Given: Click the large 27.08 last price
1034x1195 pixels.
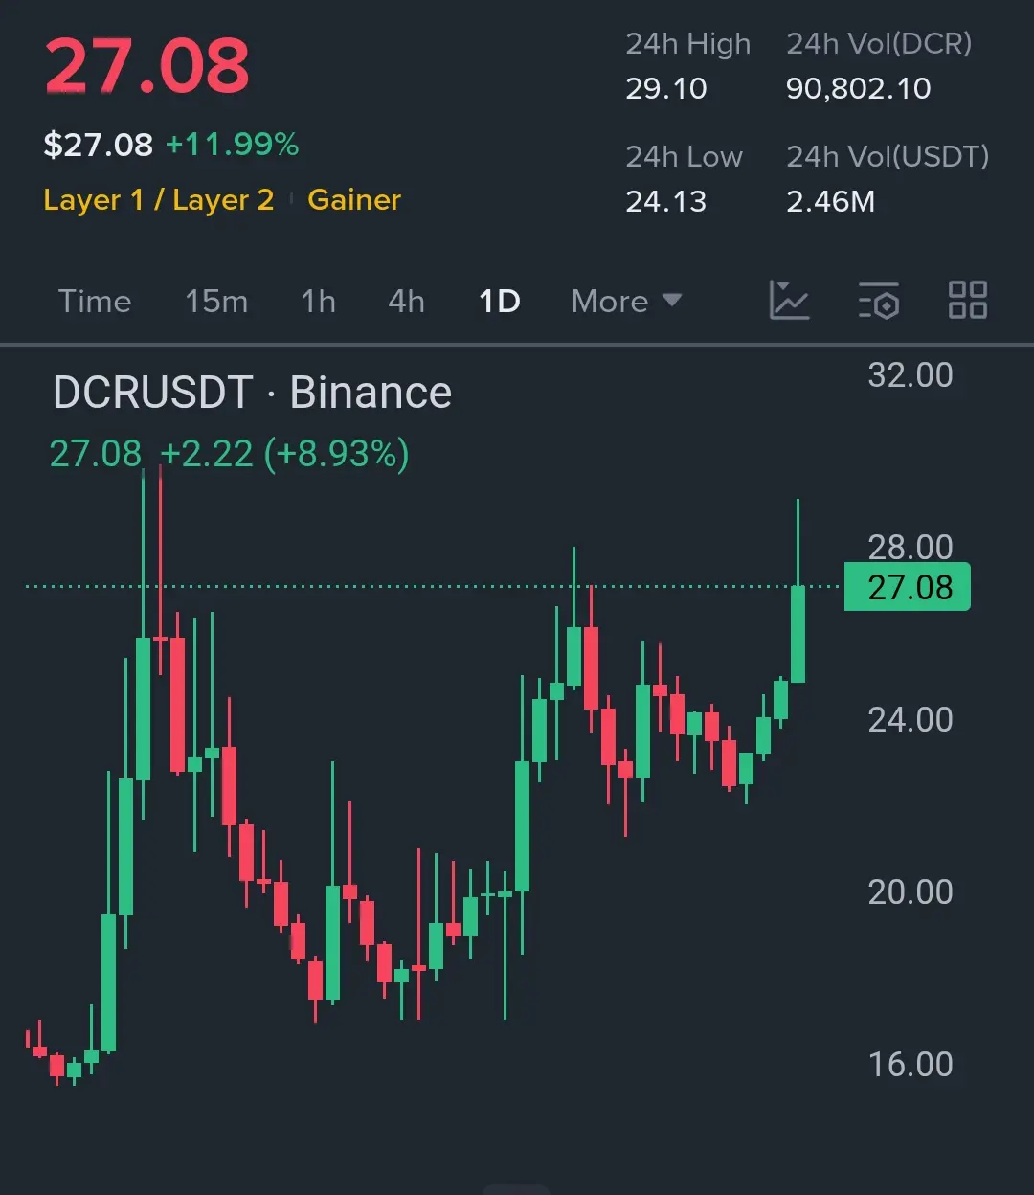Looking at the screenshot, I should [x=147, y=66].
